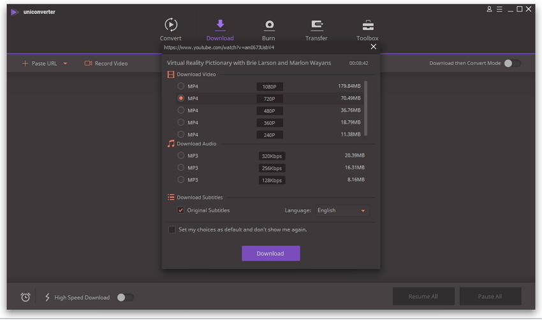Click the Download Subtitles list icon
Viewport: 542px width, 320px height.
tap(171, 198)
